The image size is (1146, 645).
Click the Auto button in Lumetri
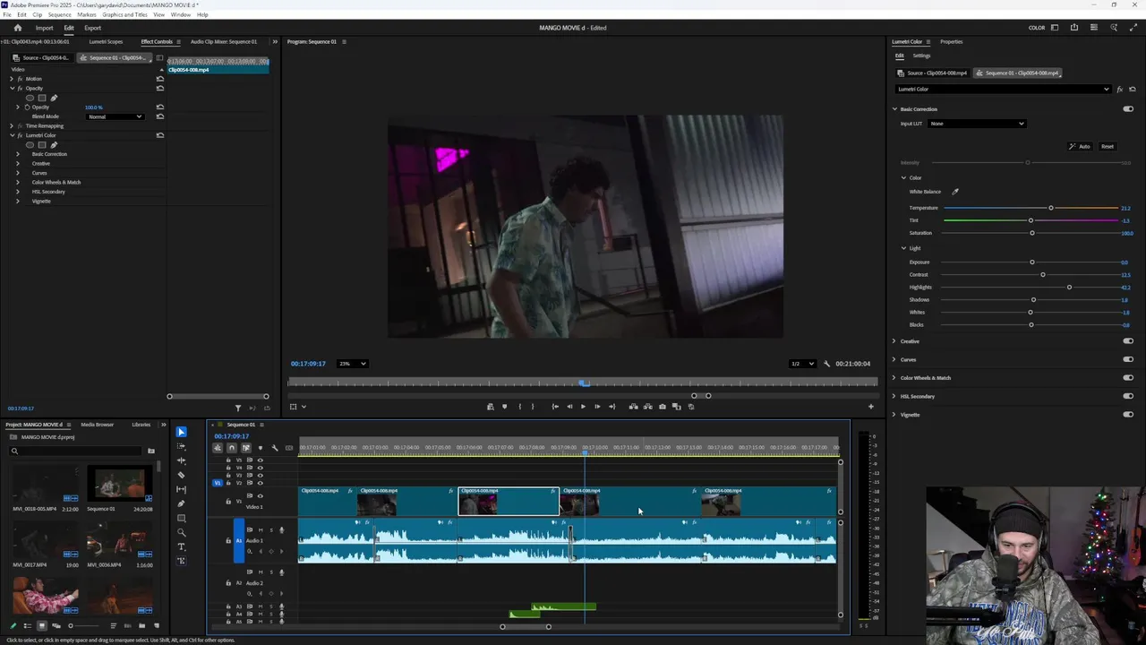(1080, 146)
